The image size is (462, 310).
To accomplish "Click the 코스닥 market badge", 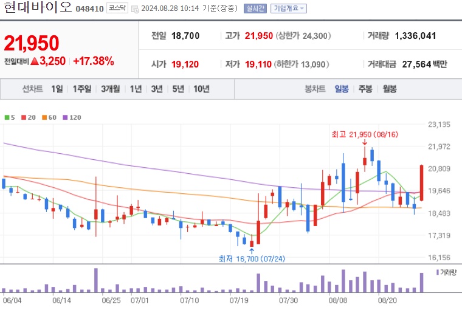I will pyautogui.click(x=117, y=8).
